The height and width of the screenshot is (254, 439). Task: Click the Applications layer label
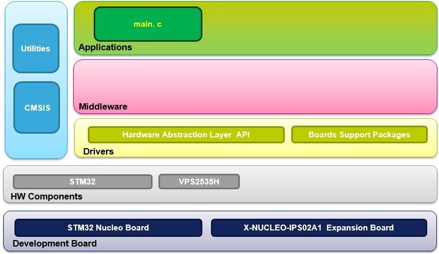click(105, 47)
